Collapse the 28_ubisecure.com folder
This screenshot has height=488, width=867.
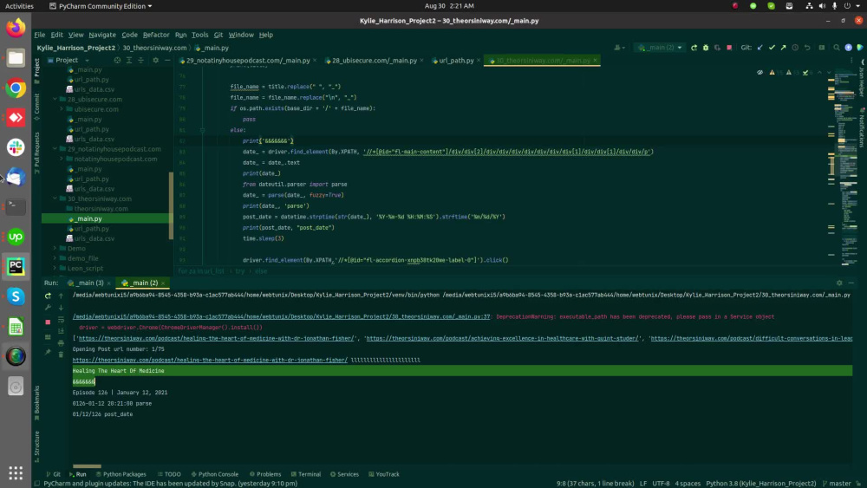(55, 100)
